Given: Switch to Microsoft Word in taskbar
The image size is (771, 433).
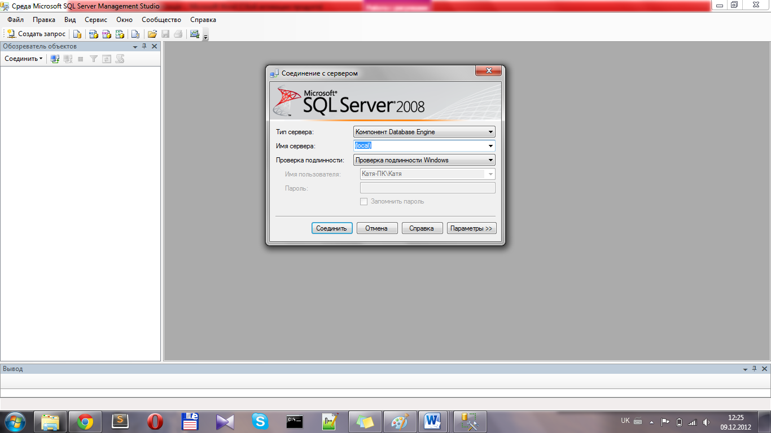Looking at the screenshot, I should 433,421.
